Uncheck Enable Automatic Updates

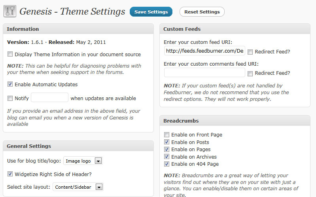point(10,84)
